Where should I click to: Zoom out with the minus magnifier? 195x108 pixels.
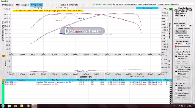[184, 32]
